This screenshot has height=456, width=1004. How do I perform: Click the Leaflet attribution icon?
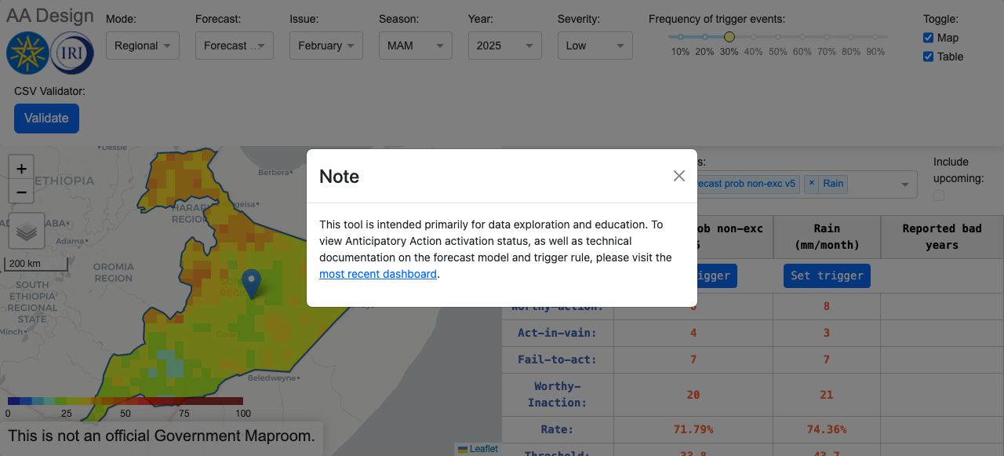(x=461, y=449)
